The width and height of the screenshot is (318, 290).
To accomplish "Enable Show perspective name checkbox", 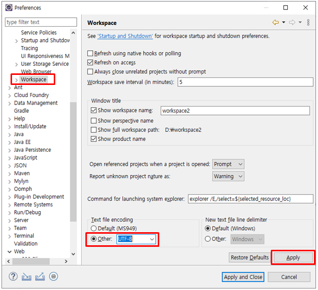I will tap(94, 121).
